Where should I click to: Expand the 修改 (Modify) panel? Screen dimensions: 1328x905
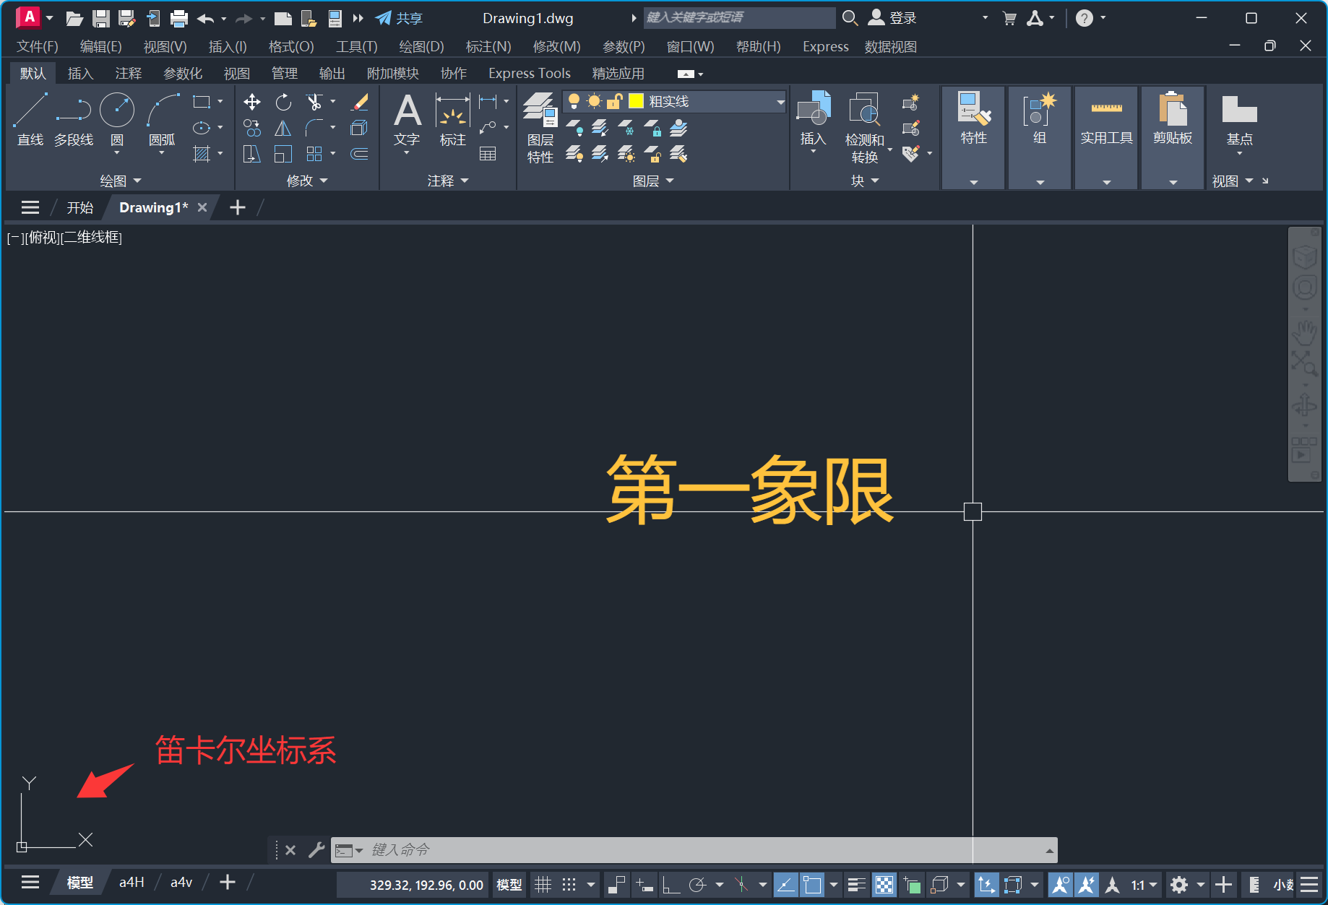(307, 181)
